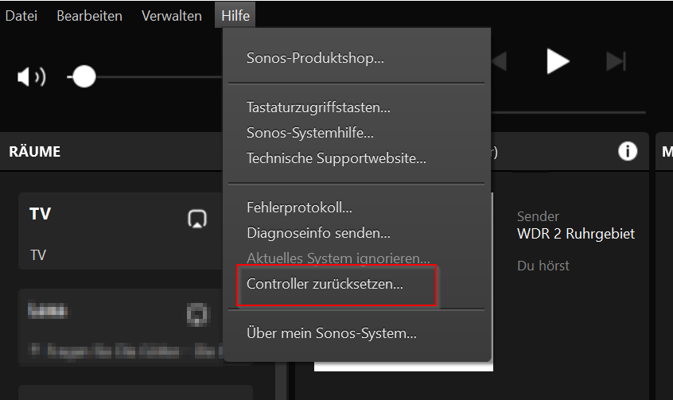Close the open Hilfe menu
This screenshot has width=673, height=400.
[x=235, y=16]
